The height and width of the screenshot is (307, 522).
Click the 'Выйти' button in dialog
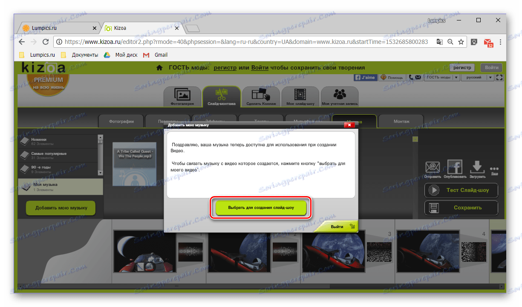coord(337,226)
